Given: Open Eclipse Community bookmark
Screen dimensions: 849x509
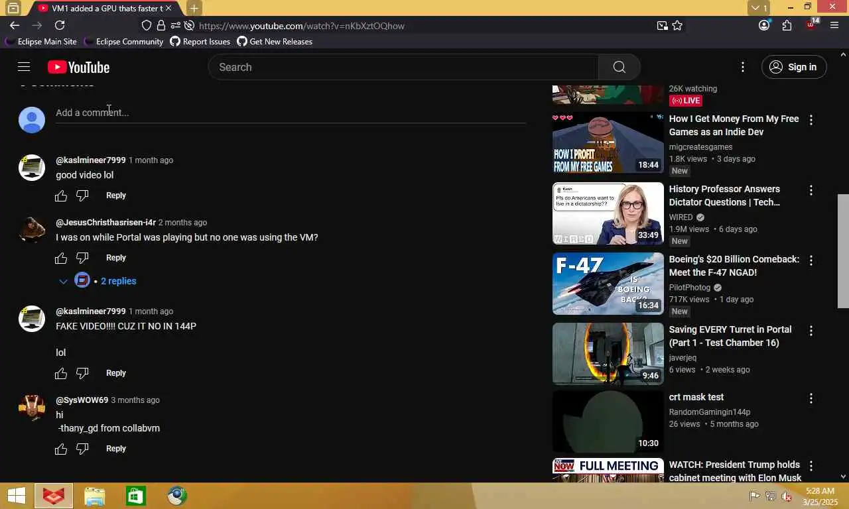Looking at the screenshot, I should pyautogui.click(x=123, y=42).
